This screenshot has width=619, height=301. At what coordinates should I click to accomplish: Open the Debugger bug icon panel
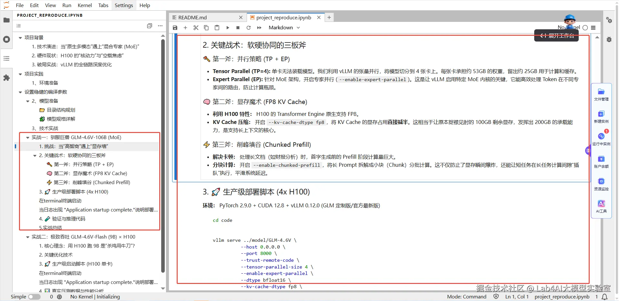click(609, 39)
